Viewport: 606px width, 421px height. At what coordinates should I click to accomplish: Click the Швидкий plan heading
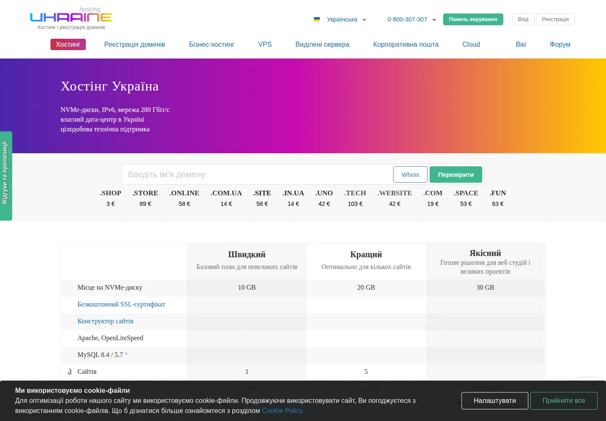(247, 254)
